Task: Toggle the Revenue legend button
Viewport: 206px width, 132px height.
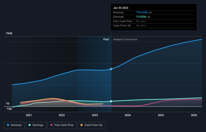Action: click(14, 125)
